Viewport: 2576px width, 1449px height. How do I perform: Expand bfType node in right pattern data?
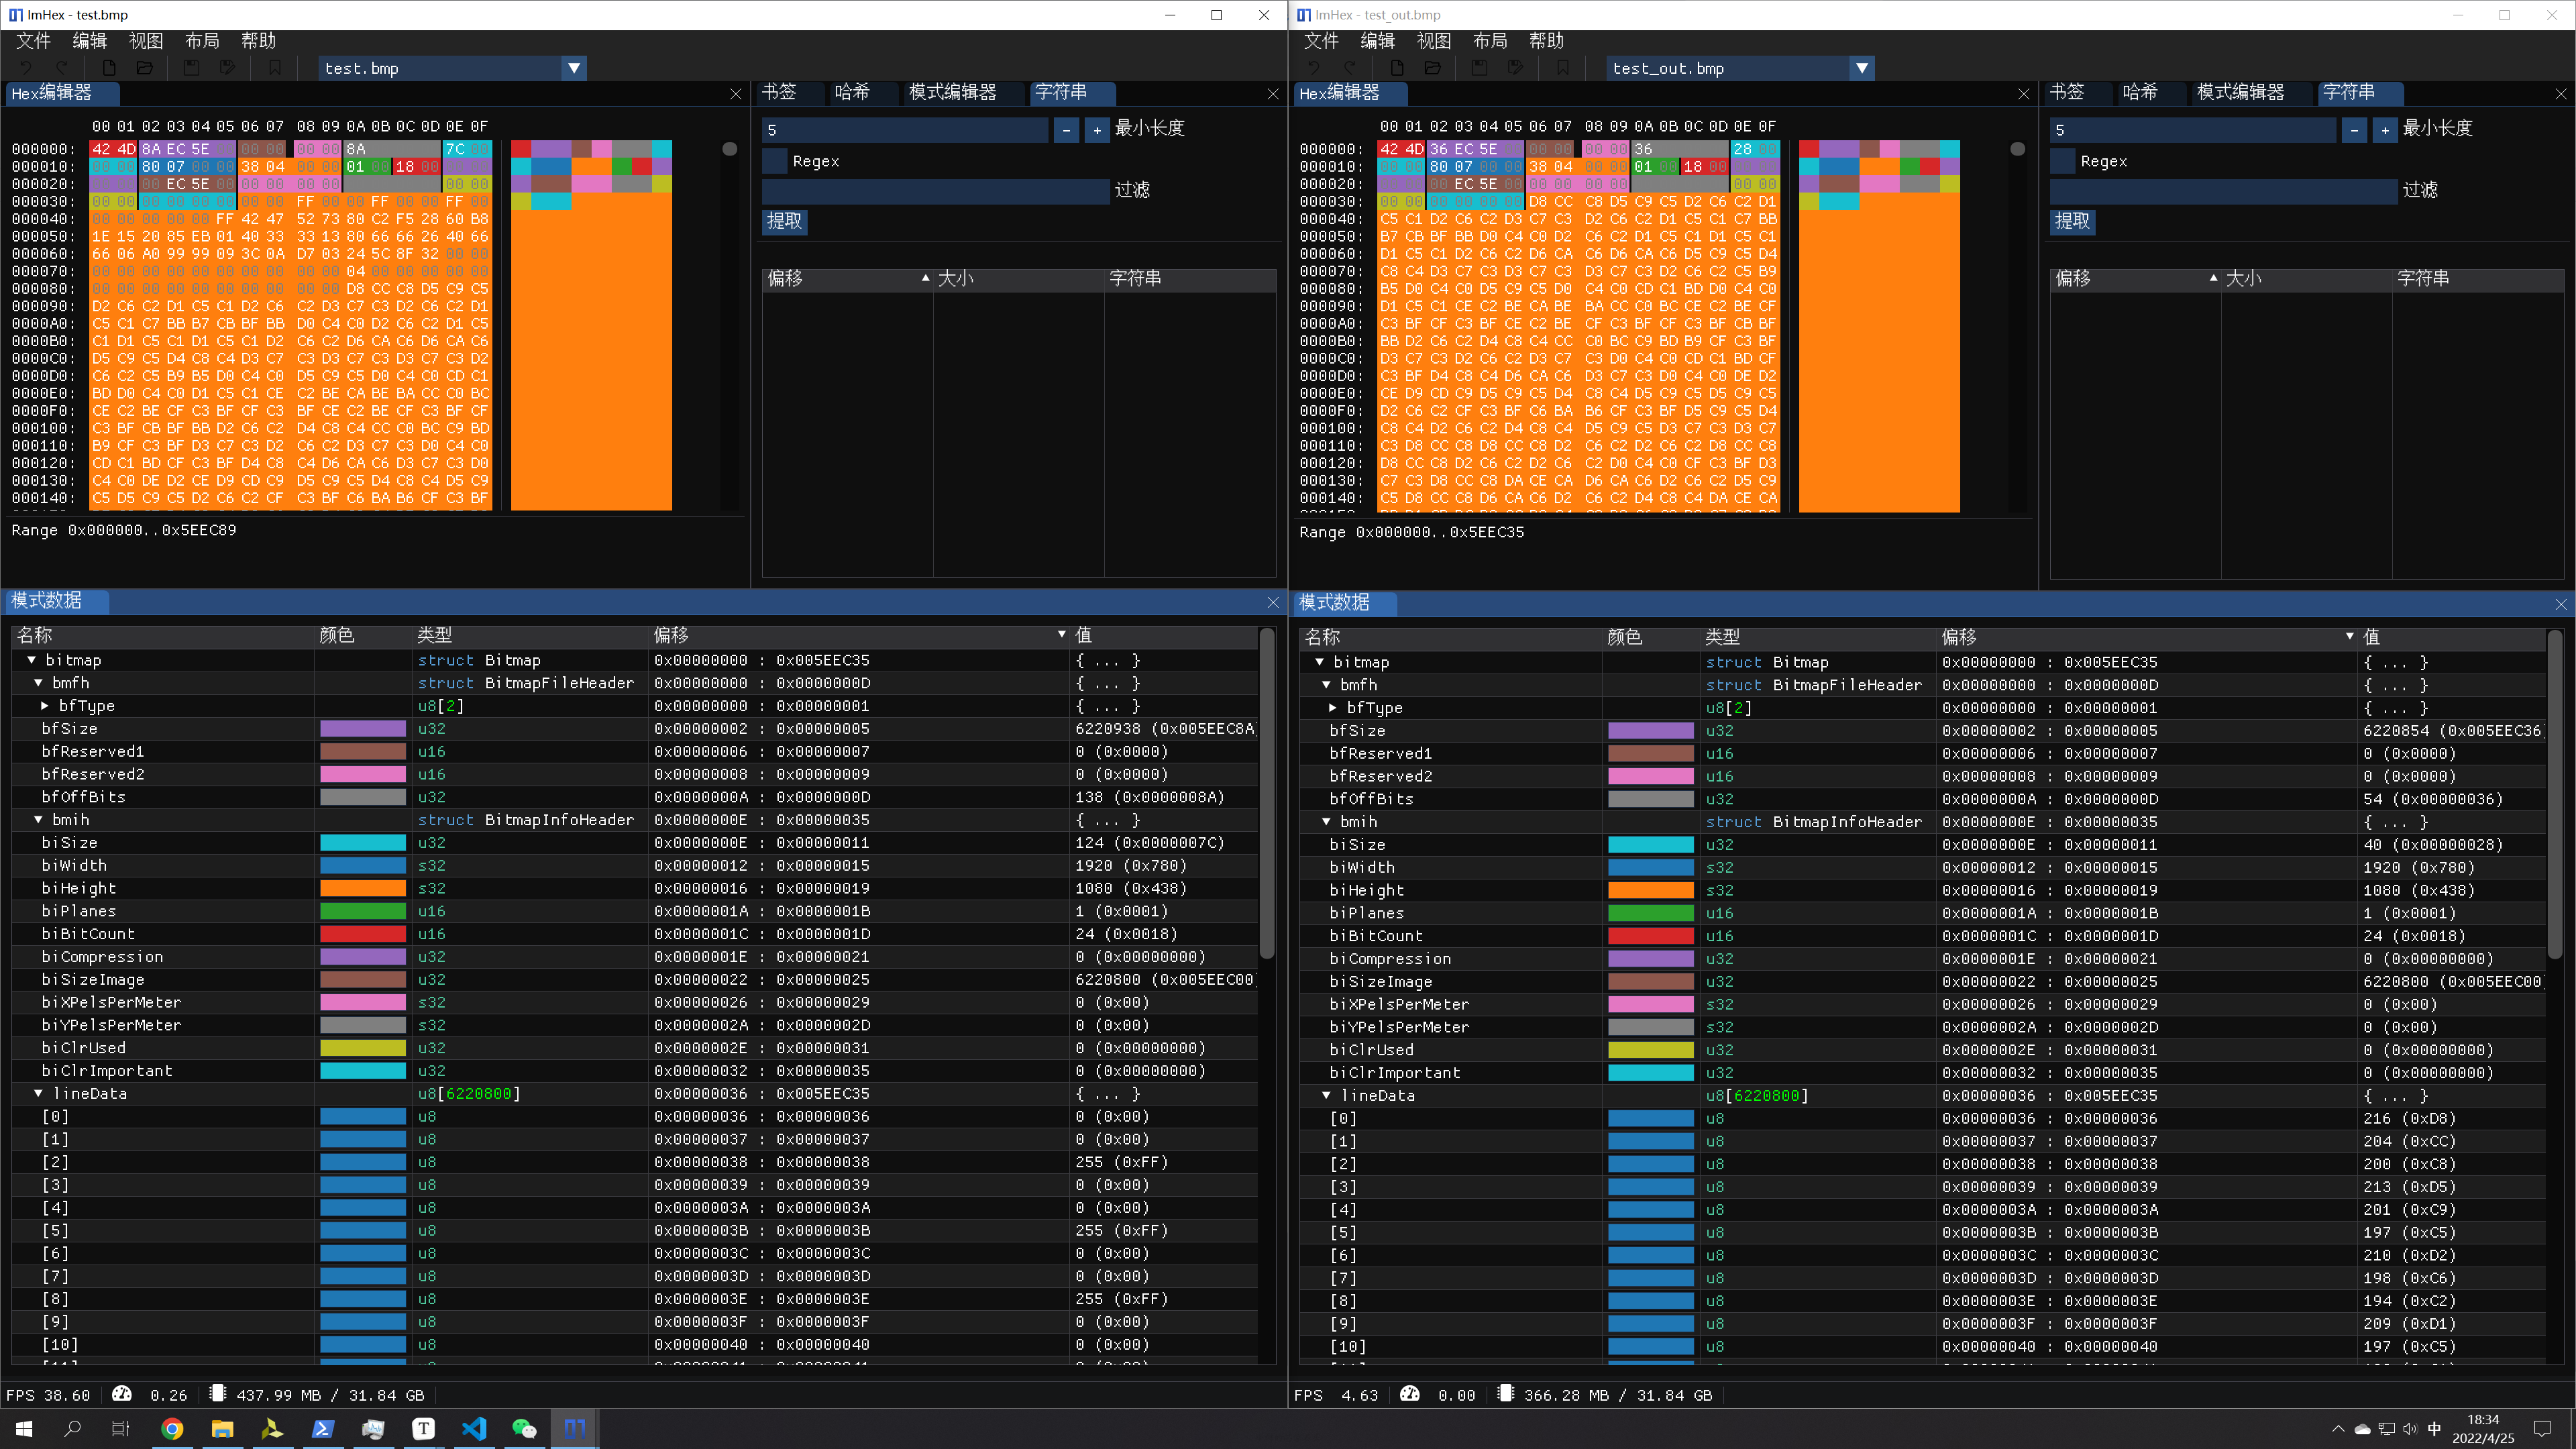pos(1333,708)
